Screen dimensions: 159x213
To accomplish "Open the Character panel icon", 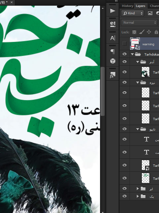I will coord(113,38).
